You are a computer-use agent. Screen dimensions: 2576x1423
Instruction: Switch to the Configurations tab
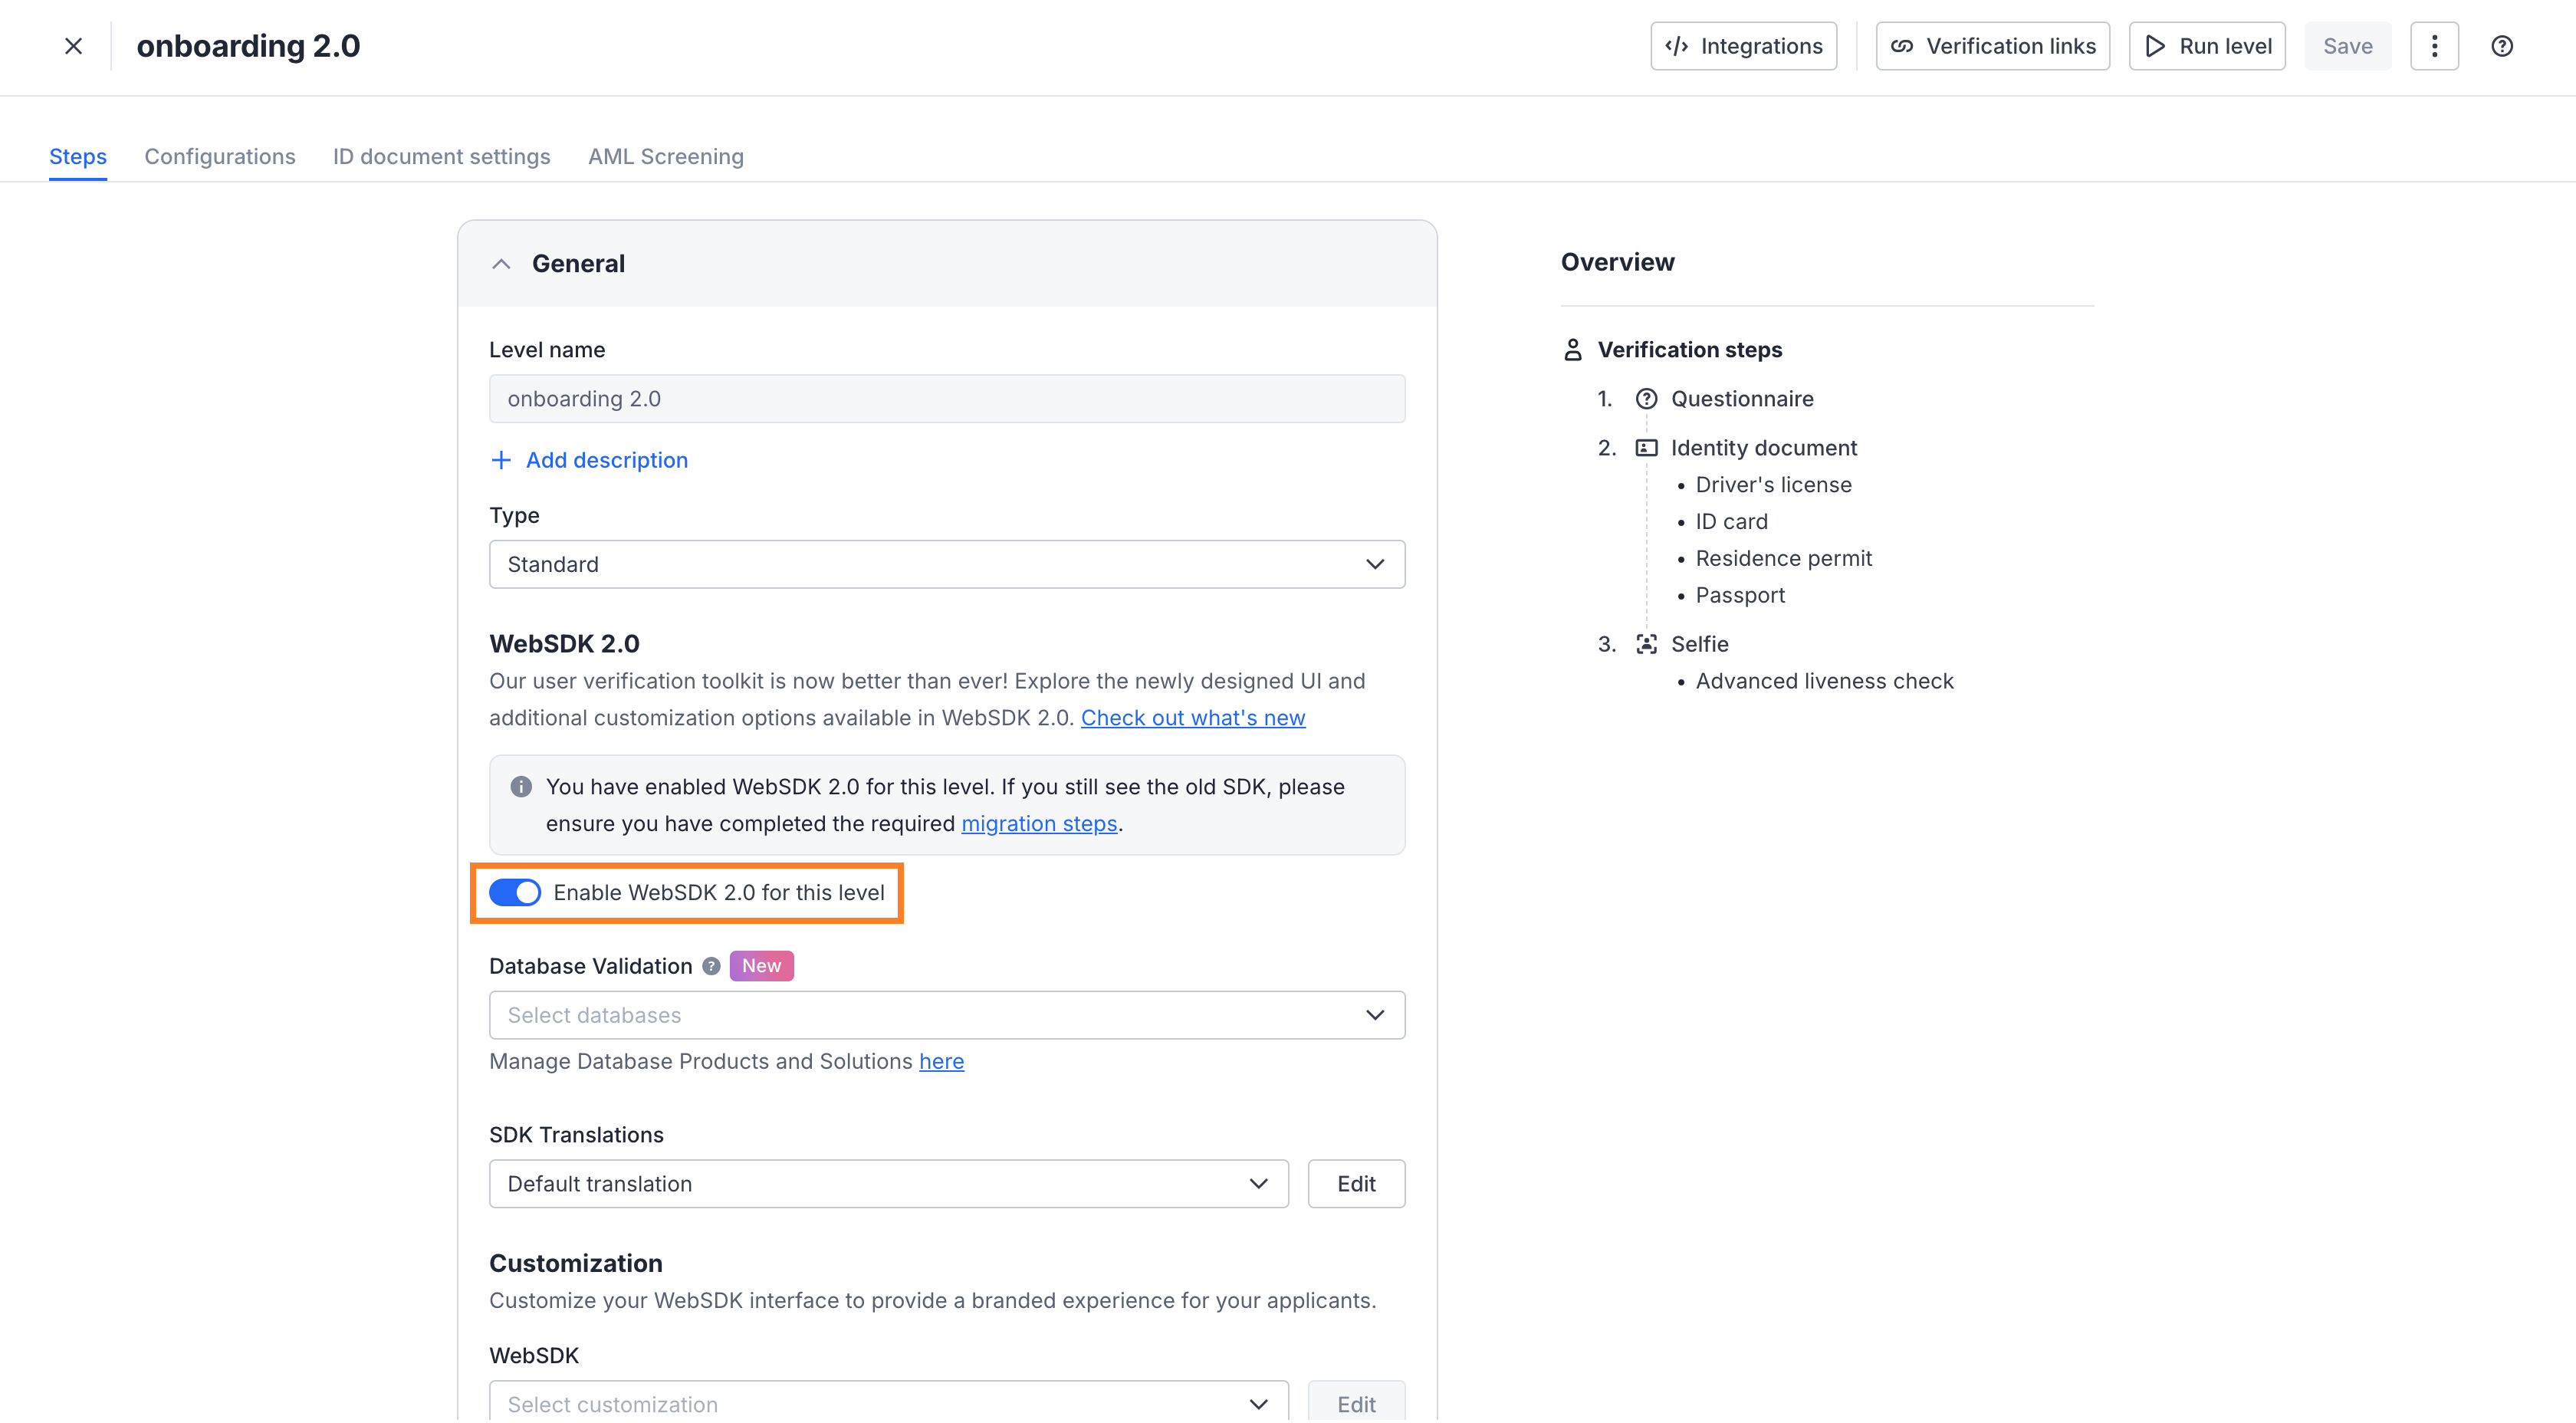220,156
